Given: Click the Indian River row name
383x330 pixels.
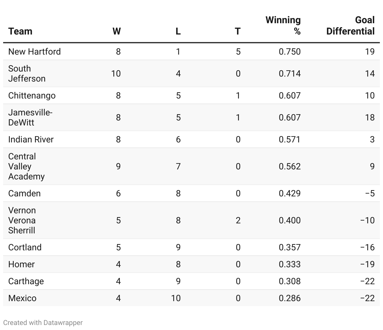Looking at the screenshot, I should pos(31,139).
